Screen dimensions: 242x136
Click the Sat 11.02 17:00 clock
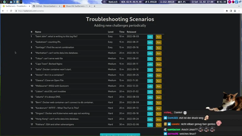[203, 2]
